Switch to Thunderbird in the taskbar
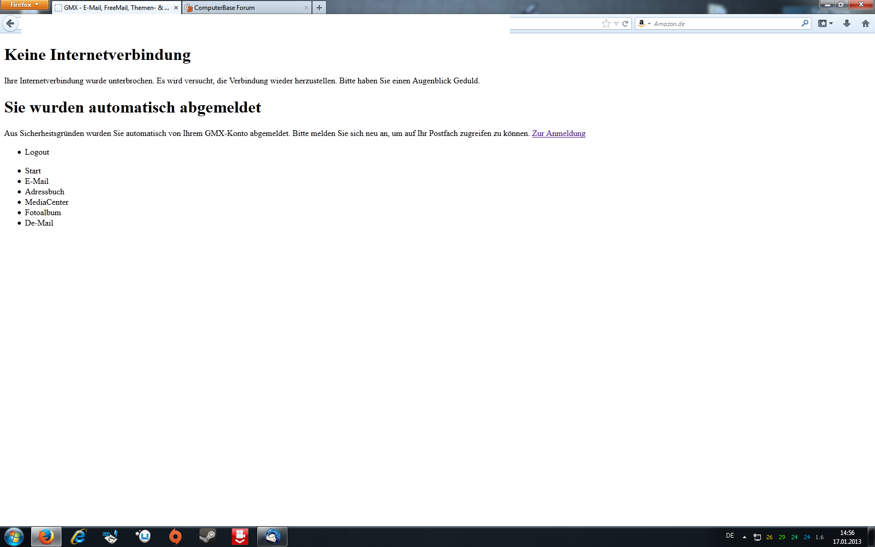The image size is (875, 547). (272, 537)
